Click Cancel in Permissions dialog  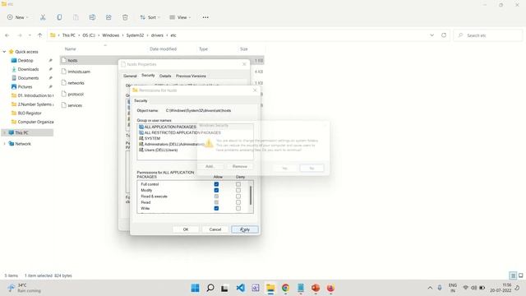pos(215,229)
